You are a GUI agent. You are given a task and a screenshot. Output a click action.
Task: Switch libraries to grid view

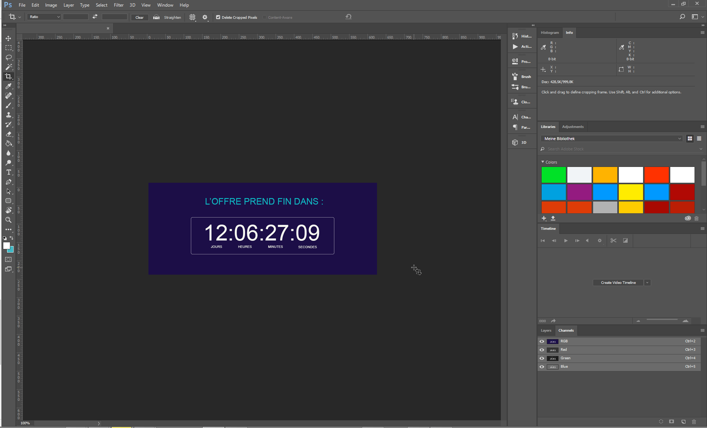coord(690,139)
